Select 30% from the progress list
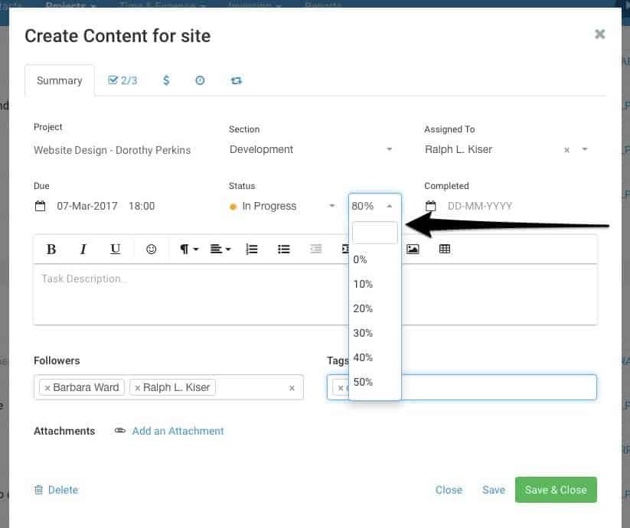The image size is (630, 528). pos(363,333)
